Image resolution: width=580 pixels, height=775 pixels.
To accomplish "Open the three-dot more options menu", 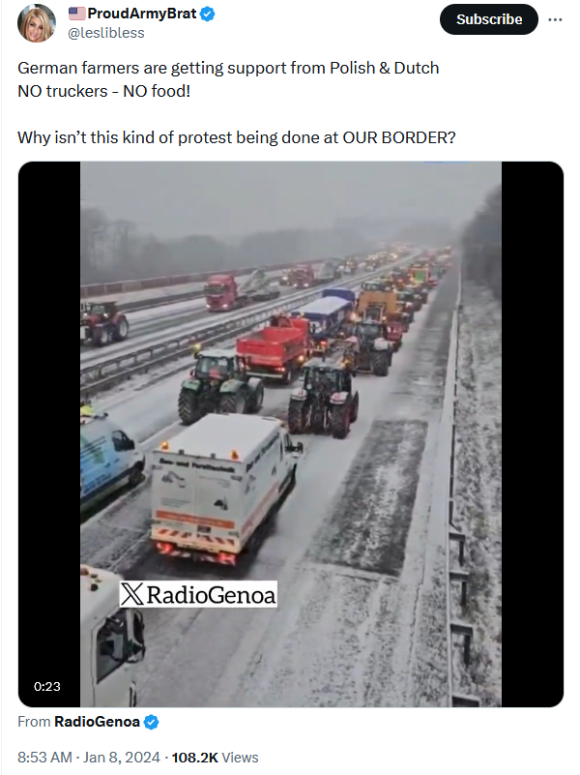I will pyautogui.click(x=555, y=19).
